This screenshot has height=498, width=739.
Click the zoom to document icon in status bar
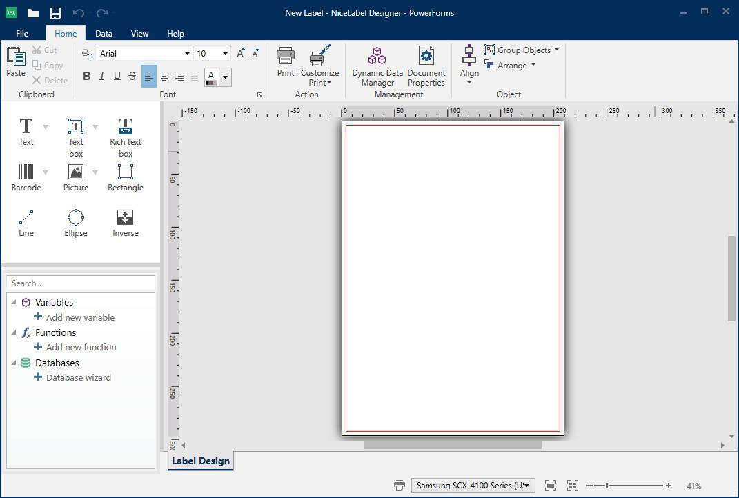tap(551, 486)
